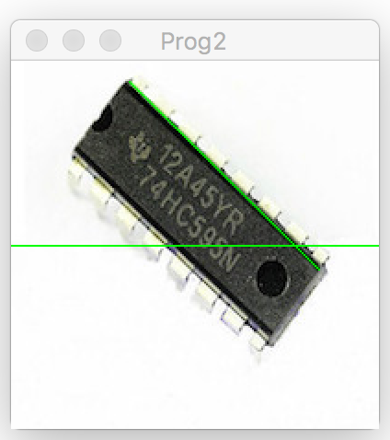Zoom the Prog2 window with third circle
390x440 pixels.
(110, 41)
